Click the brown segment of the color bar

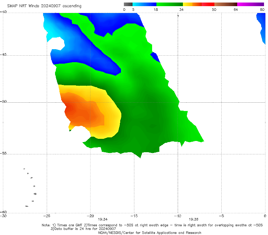point(226,4)
